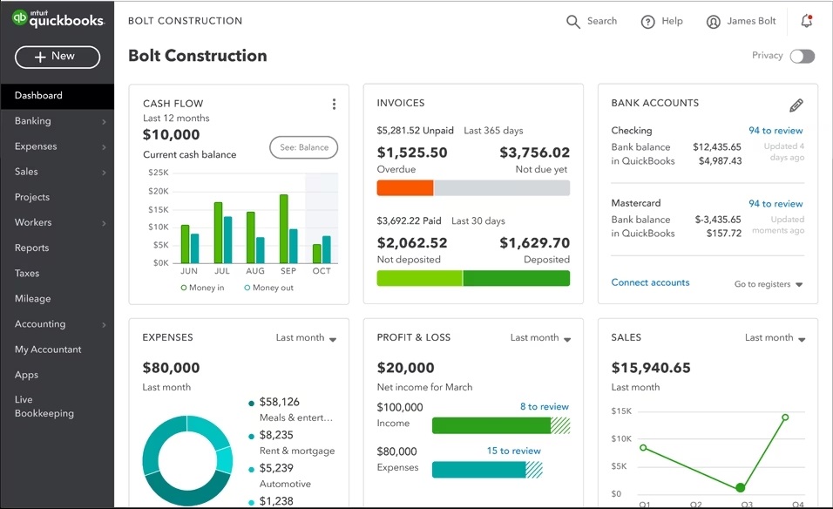This screenshot has height=509, width=833.
Task: Open Cash Flow three-dot options menu
Action: (334, 105)
